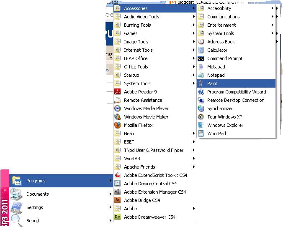Click the Mozilla Firefox icon
Screen dimensions: 283x232
tap(118, 125)
